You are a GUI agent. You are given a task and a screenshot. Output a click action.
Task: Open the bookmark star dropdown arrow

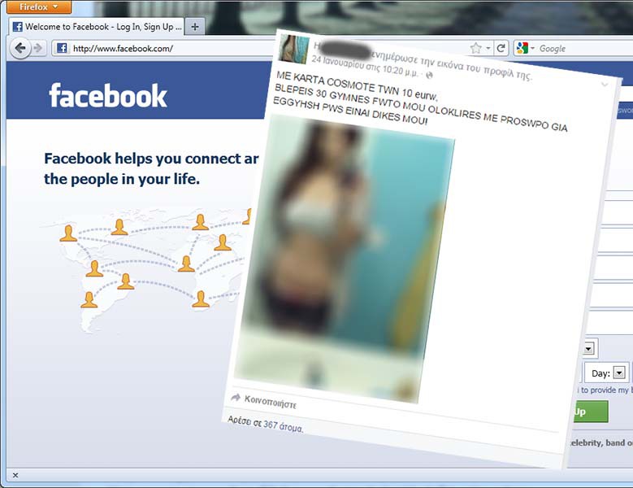488,48
